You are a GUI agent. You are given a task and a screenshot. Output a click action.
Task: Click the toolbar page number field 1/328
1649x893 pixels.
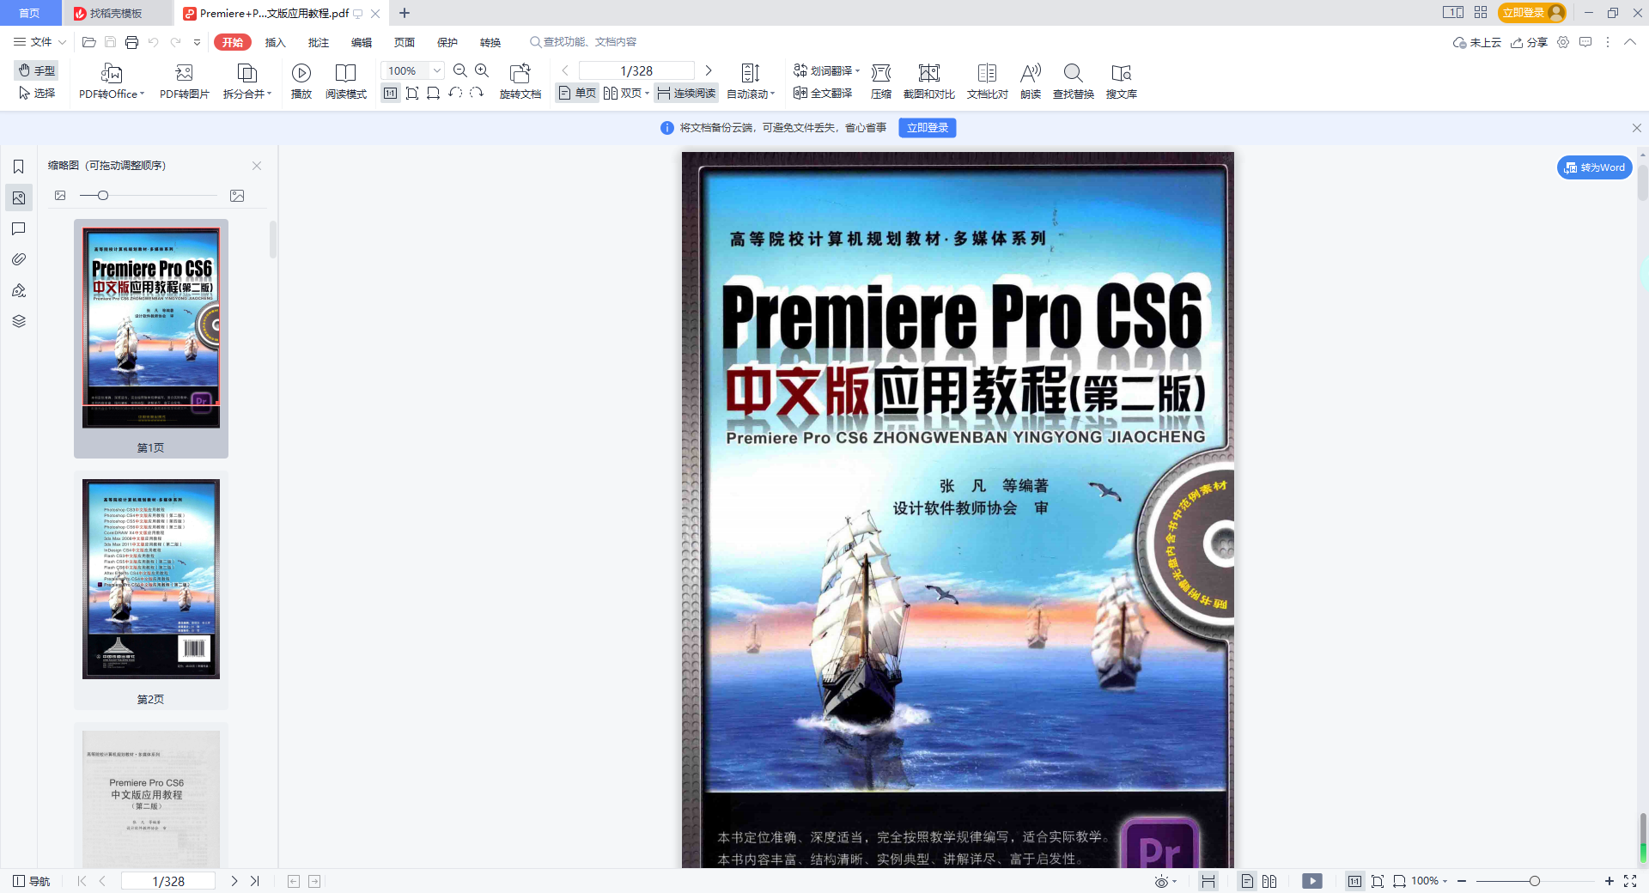click(x=636, y=70)
